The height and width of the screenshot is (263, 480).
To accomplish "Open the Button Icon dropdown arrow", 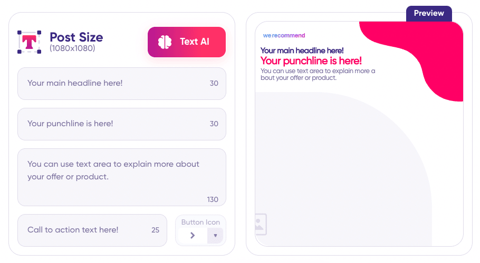I will click(215, 236).
